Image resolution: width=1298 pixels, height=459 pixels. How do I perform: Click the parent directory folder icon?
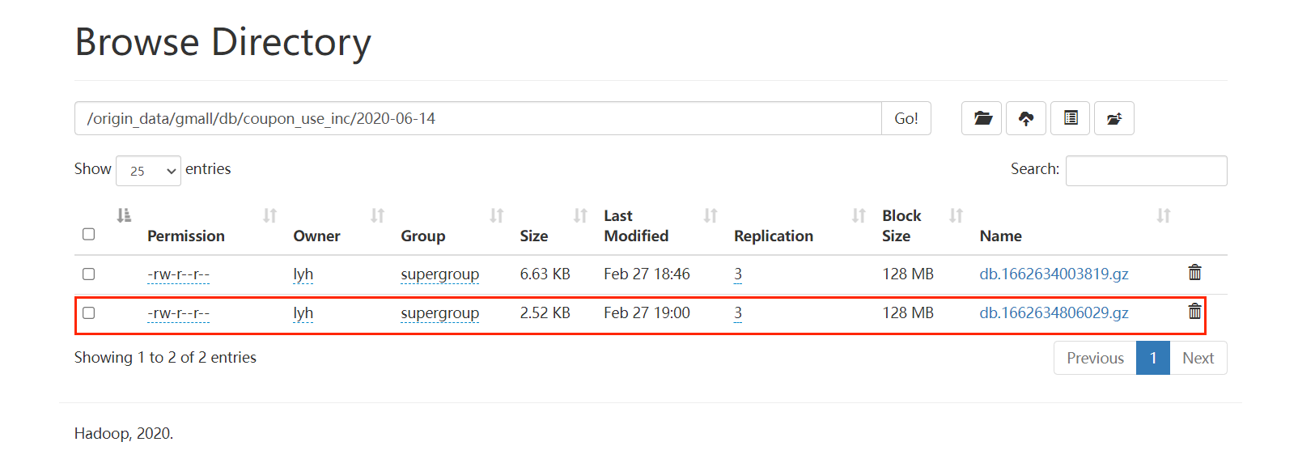click(x=982, y=118)
